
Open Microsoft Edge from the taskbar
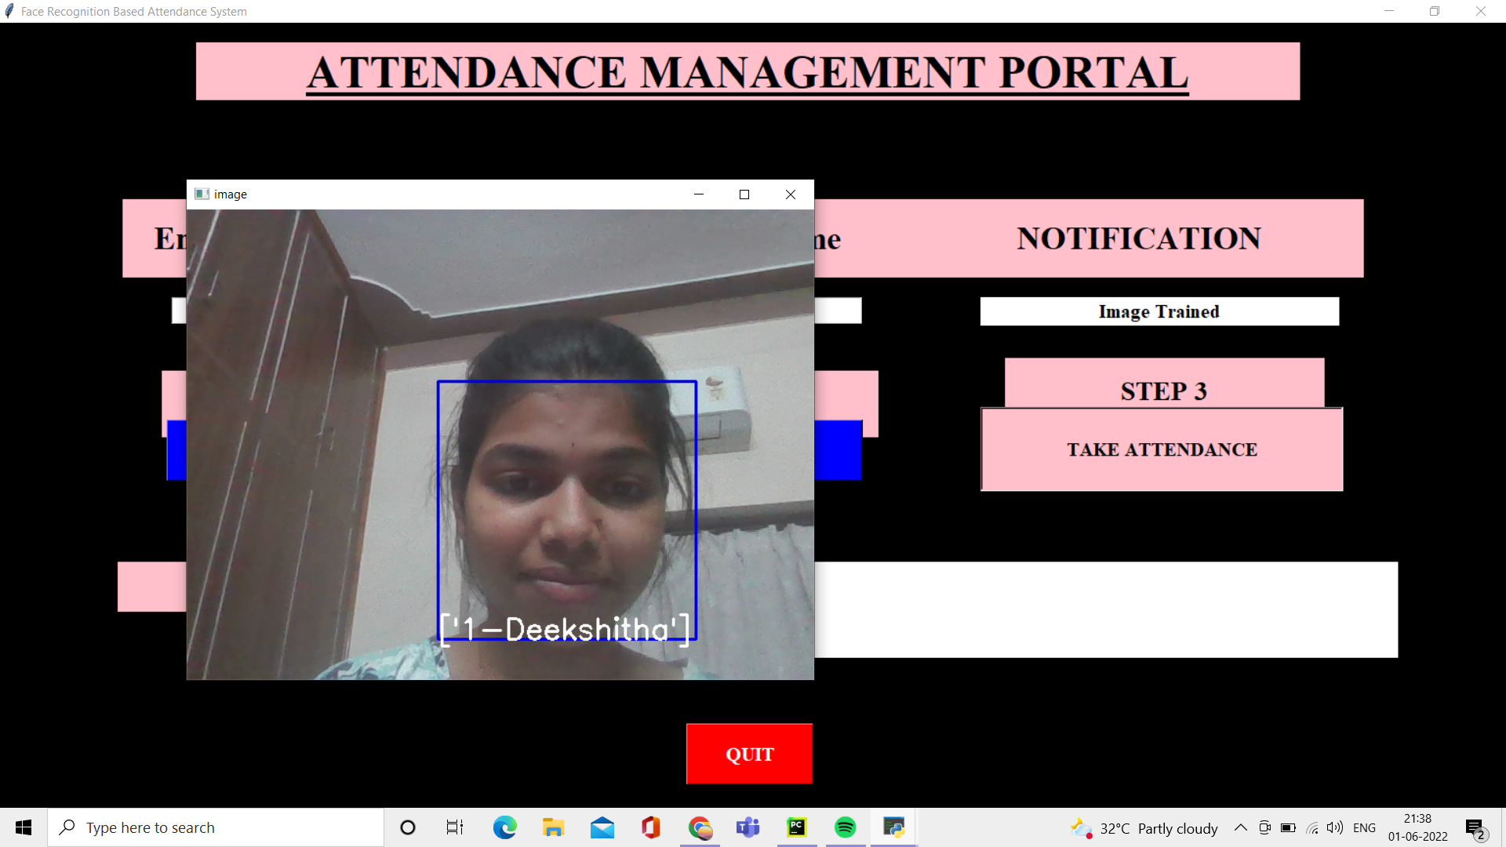(505, 827)
